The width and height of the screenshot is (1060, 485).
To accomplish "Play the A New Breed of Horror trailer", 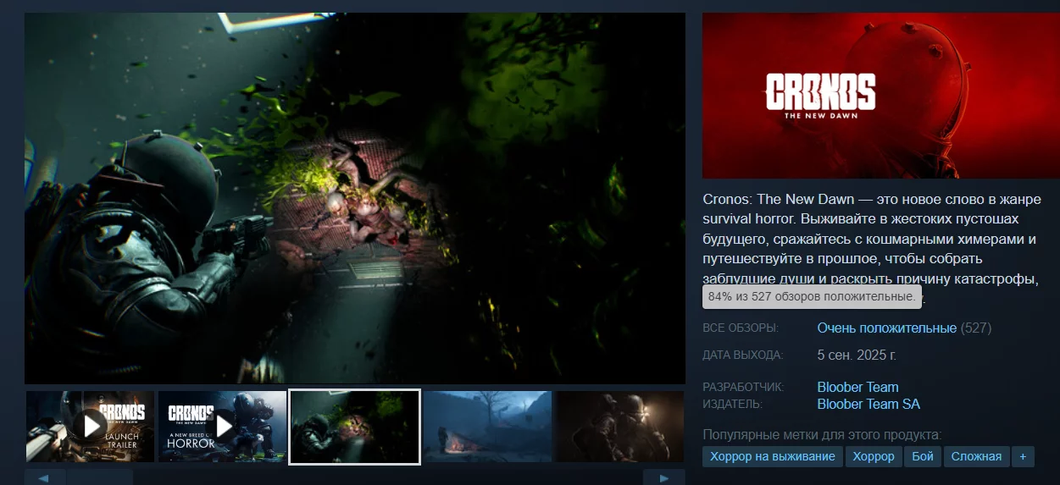I will click(x=222, y=426).
